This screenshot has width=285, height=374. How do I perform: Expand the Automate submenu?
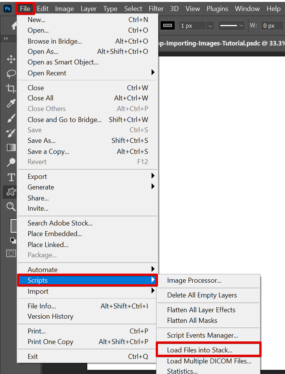[87, 269]
